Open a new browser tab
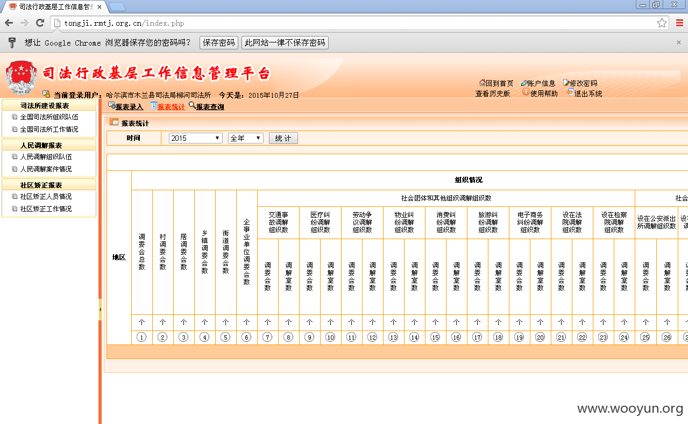The width and height of the screenshot is (688, 424). coord(117,6)
